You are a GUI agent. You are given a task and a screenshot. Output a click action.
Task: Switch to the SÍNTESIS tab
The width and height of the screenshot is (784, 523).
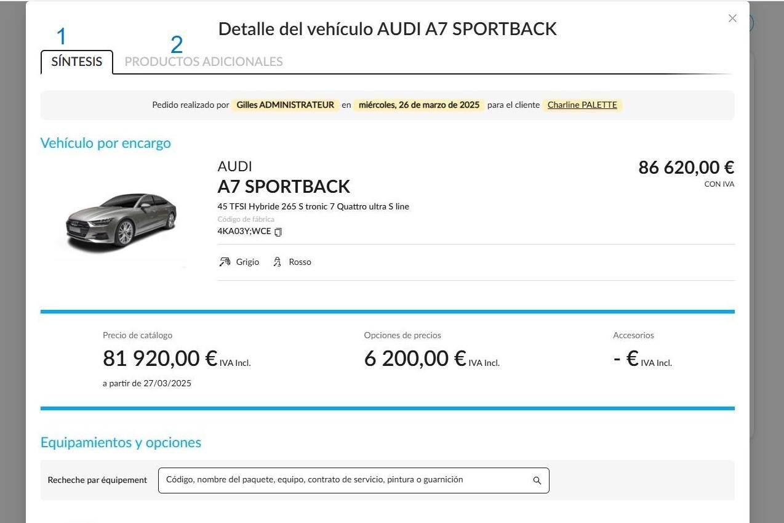coord(77,62)
